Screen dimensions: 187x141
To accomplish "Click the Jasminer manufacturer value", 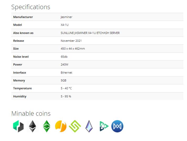I will tap(67, 17).
